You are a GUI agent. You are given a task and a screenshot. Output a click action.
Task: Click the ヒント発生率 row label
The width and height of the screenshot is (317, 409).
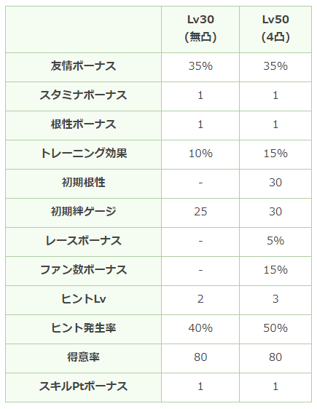point(83,328)
